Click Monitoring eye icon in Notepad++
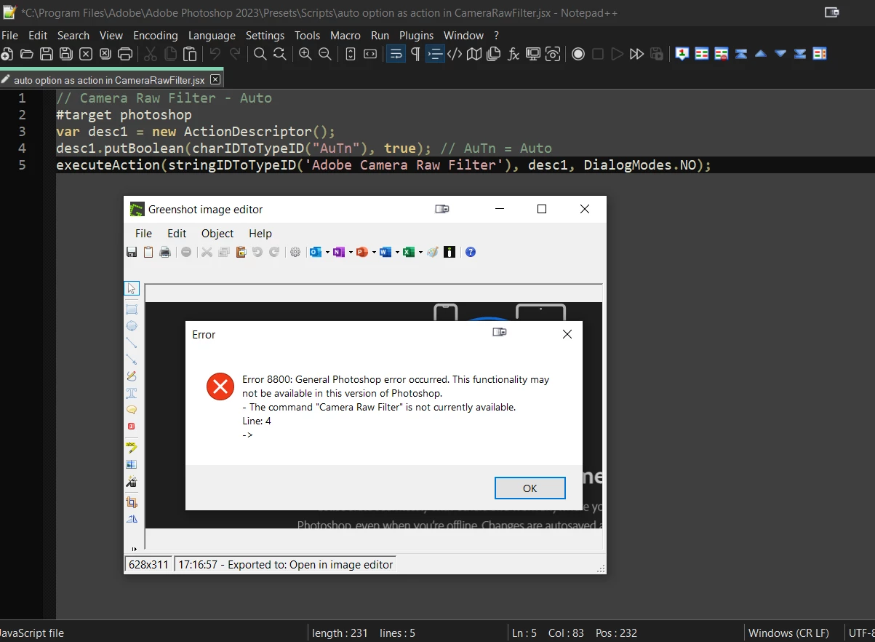This screenshot has width=875, height=642. pyautogui.click(x=553, y=54)
